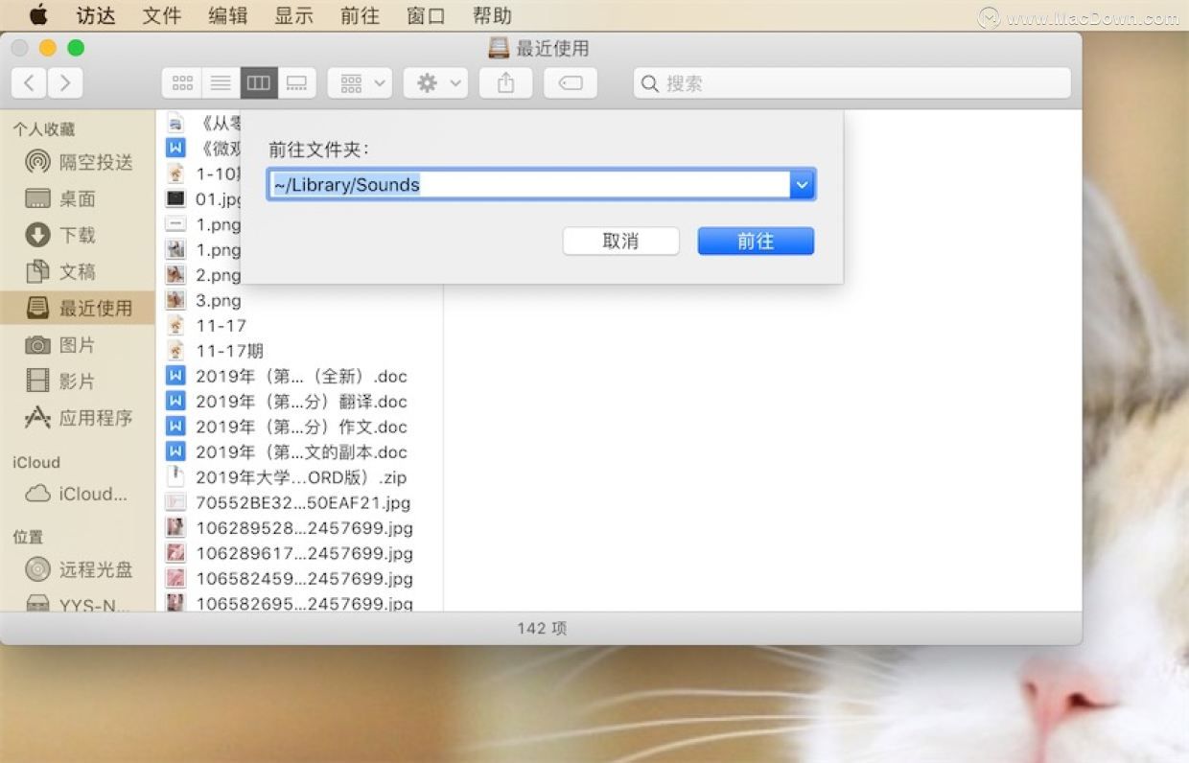Select 应用程序 in the sidebar
The width and height of the screenshot is (1189, 763).
(x=79, y=417)
